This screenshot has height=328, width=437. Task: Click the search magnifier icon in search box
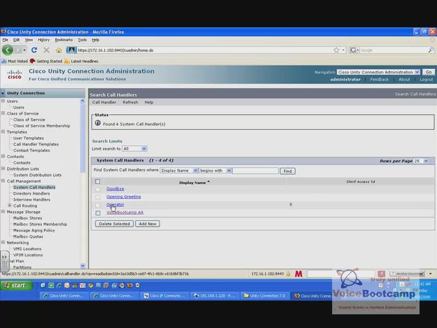431,50
